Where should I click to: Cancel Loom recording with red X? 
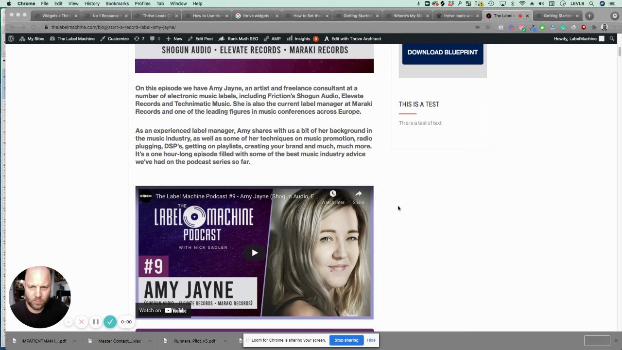pyautogui.click(x=82, y=322)
